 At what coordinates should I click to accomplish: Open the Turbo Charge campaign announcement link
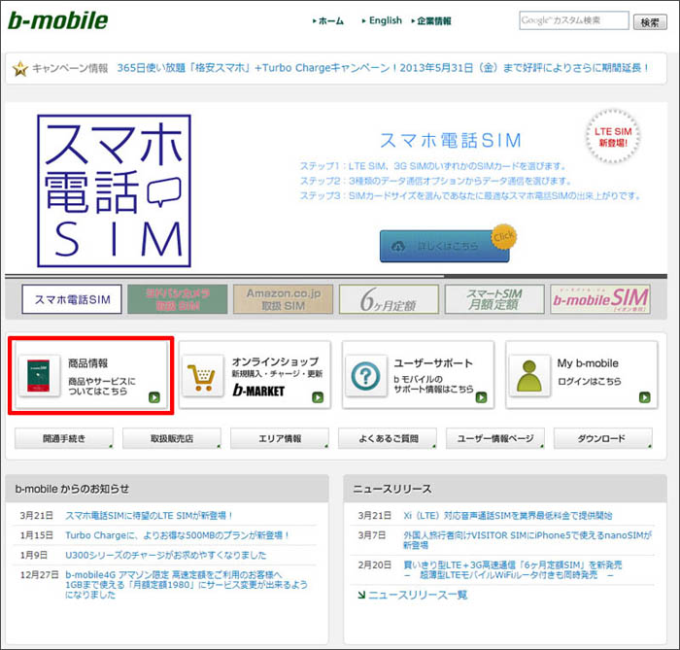click(x=383, y=68)
